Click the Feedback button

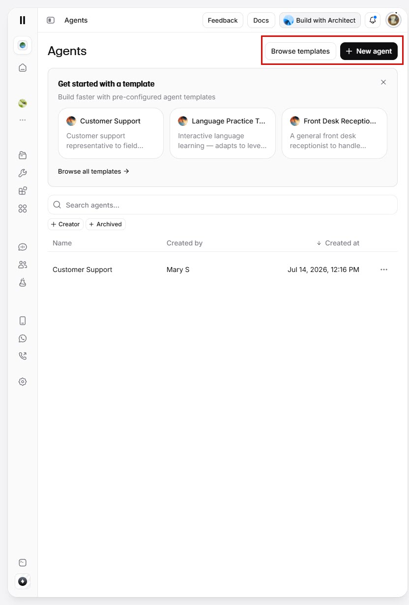pyautogui.click(x=223, y=20)
